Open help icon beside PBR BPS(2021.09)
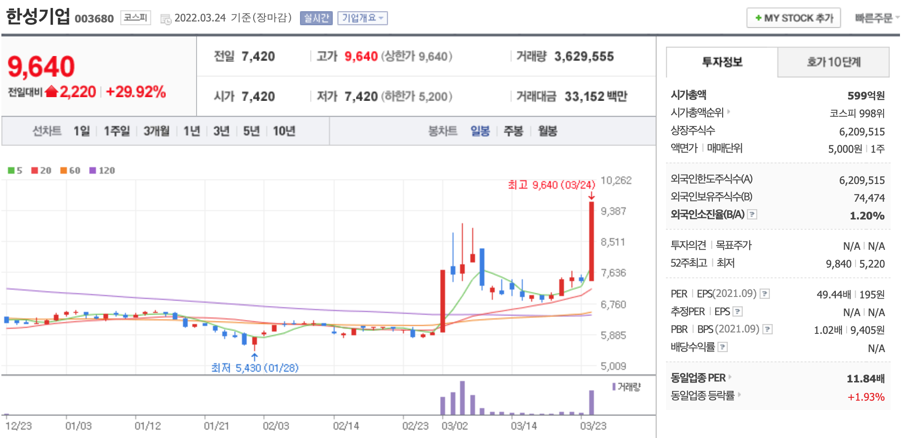The width and height of the screenshot is (907, 438). point(768,329)
